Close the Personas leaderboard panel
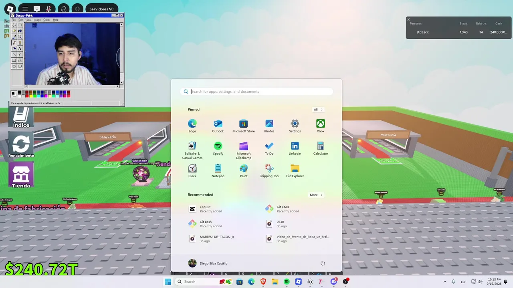This screenshot has width=513, height=288. 409,20
